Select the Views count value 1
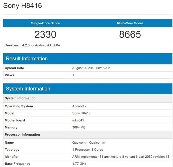Viewport: 173px width, 167px height. coord(73,75)
